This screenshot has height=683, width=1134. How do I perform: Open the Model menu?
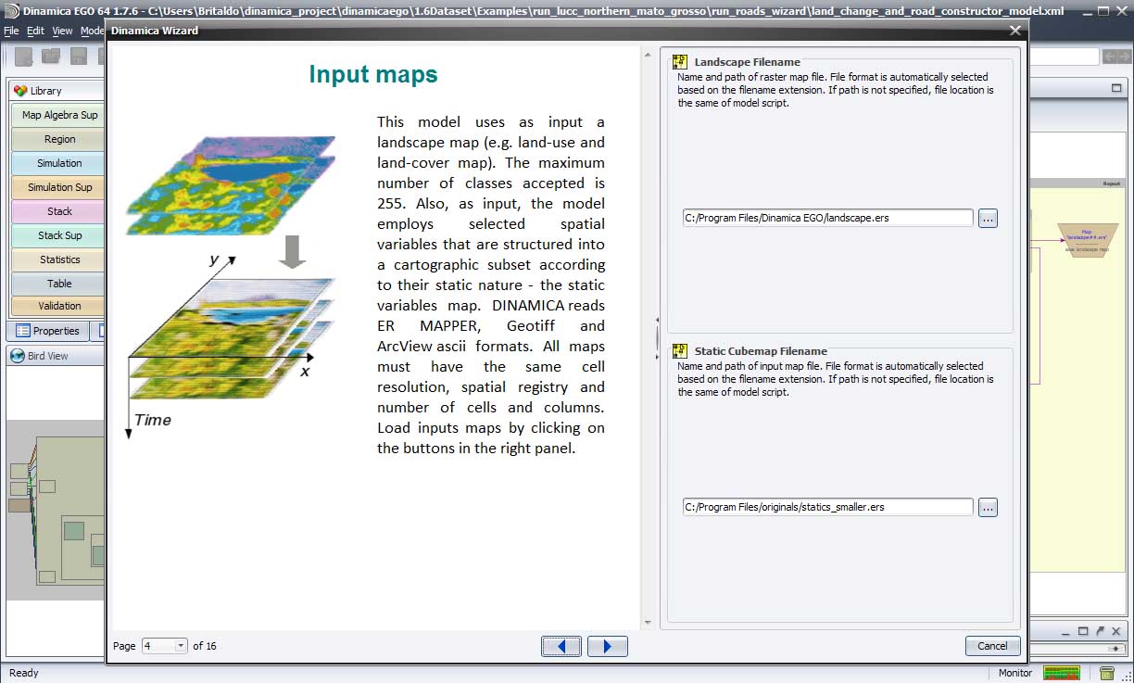92,31
